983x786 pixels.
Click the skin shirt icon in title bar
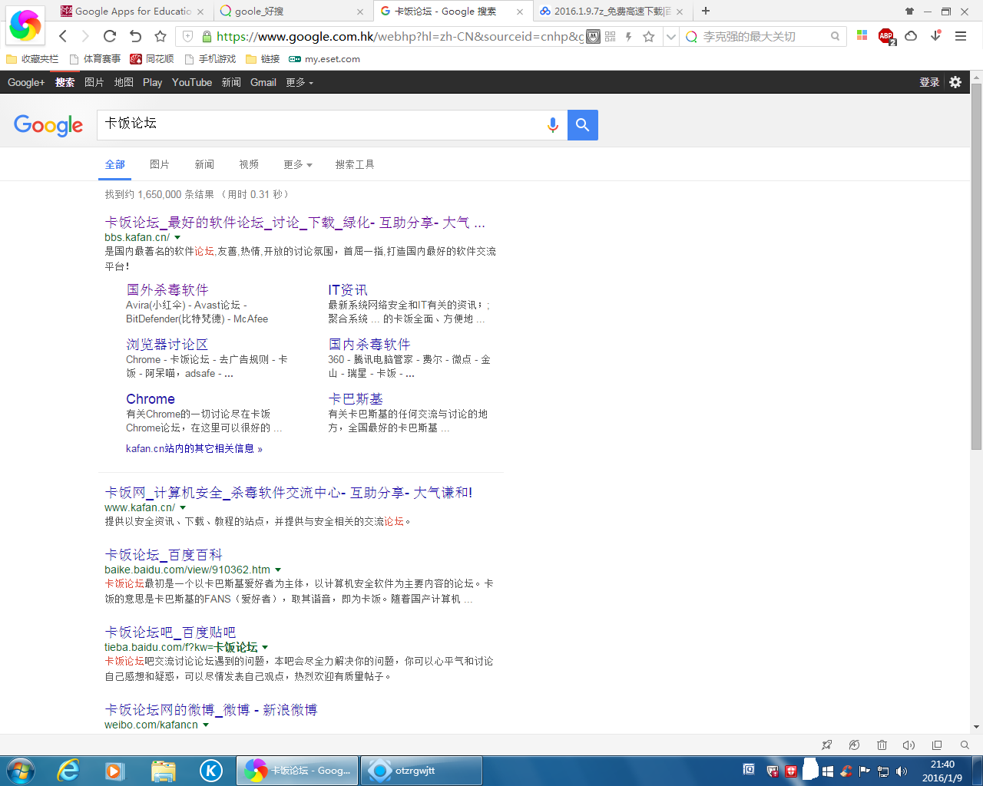pyautogui.click(x=910, y=11)
